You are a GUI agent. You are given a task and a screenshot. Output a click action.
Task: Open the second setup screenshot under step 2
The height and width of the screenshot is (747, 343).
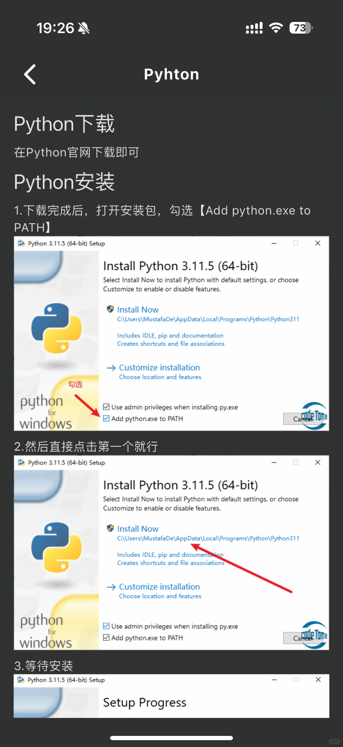(x=171, y=553)
